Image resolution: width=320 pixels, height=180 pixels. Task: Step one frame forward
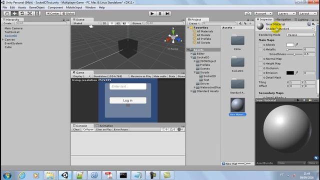click(167, 13)
